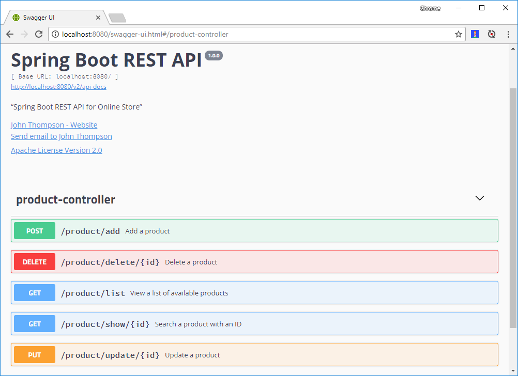This screenshot has height=376, width=518.
Task: Click Send email to John Thompson
Action: coord(61,136)
